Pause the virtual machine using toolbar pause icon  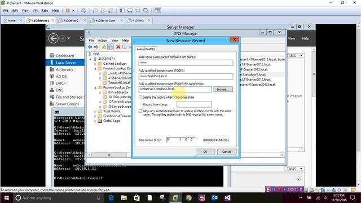68,11
